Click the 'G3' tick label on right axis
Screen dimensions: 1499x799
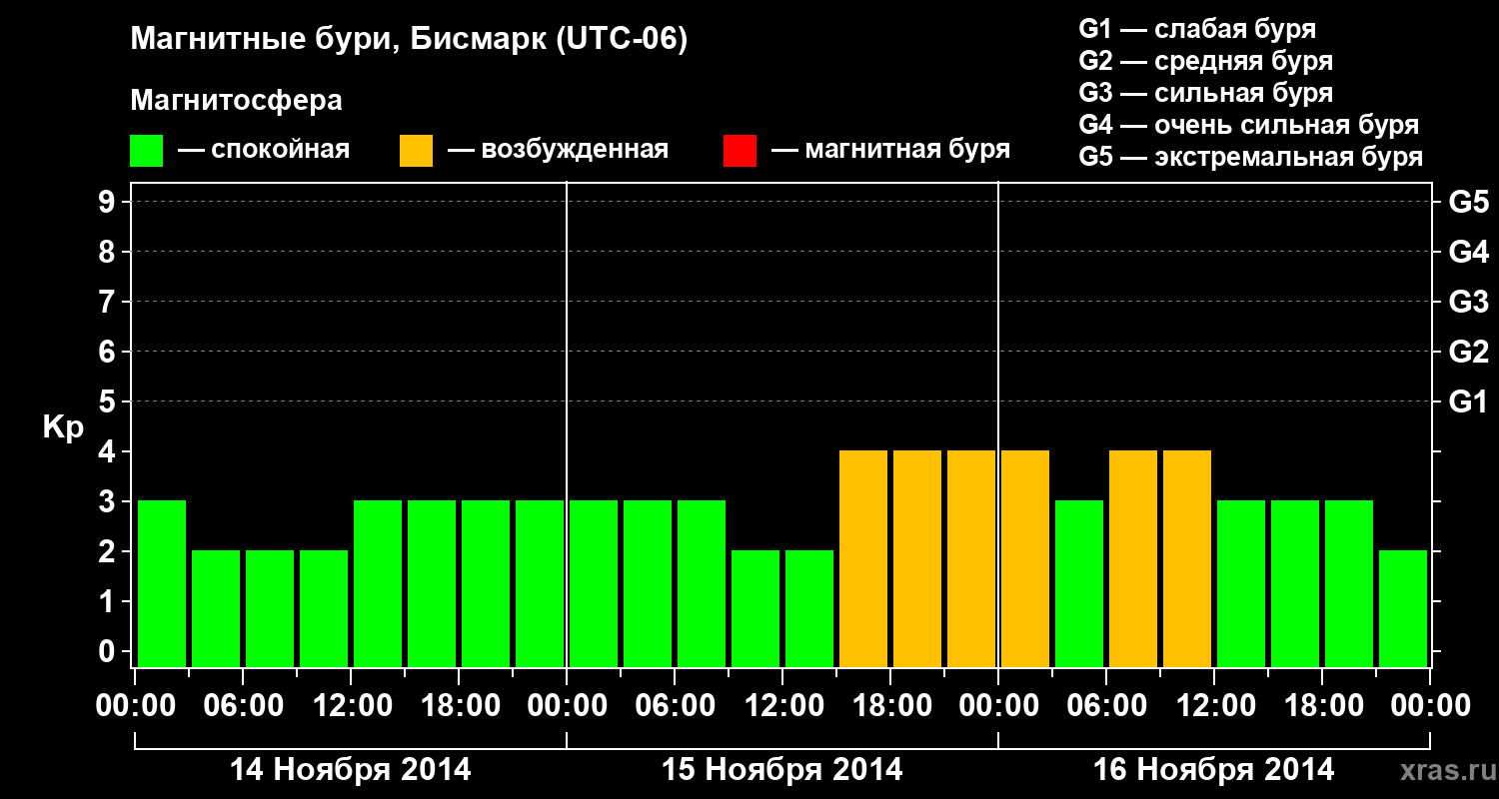click(x=1468, y=302)
